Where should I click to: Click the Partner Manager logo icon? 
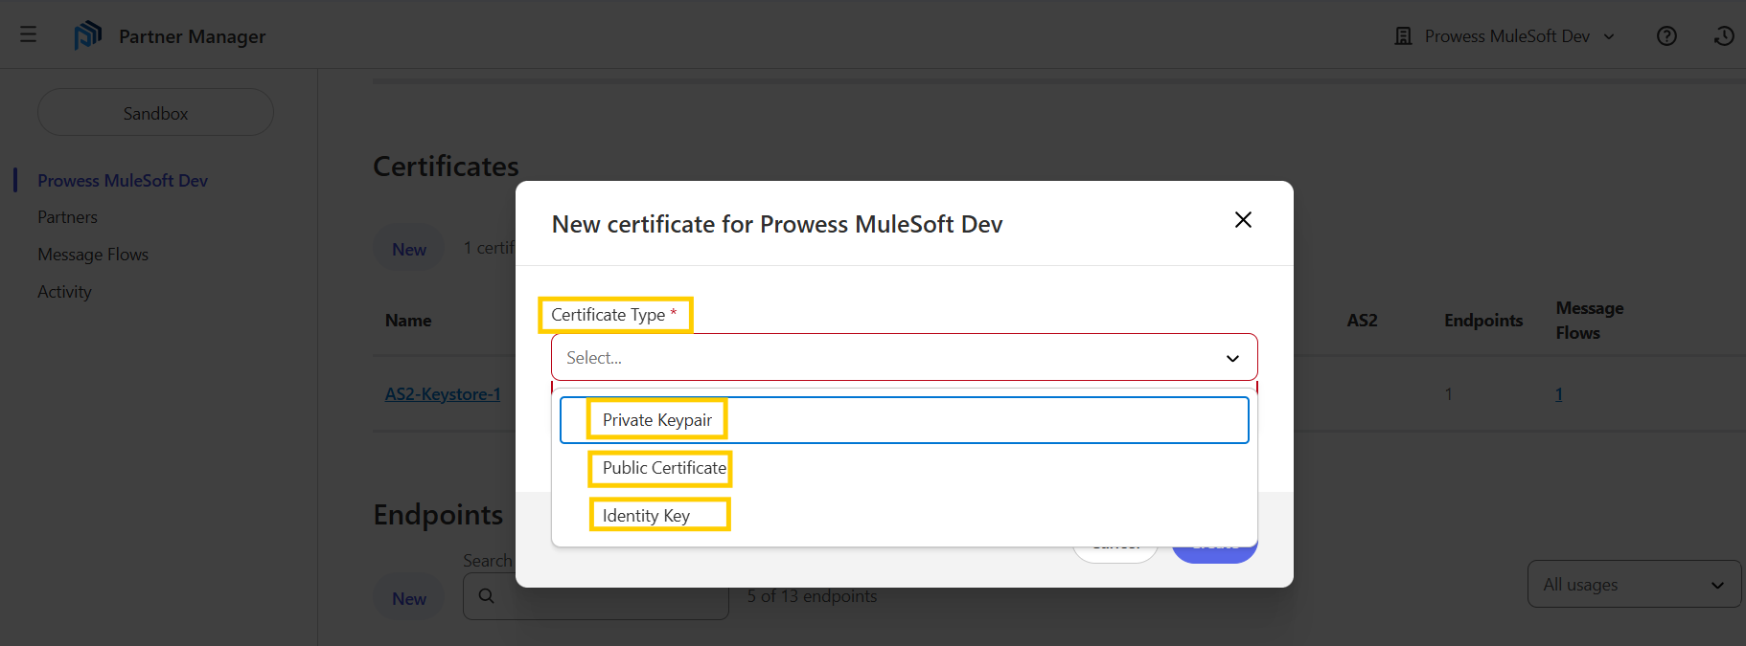click(87, 35)
